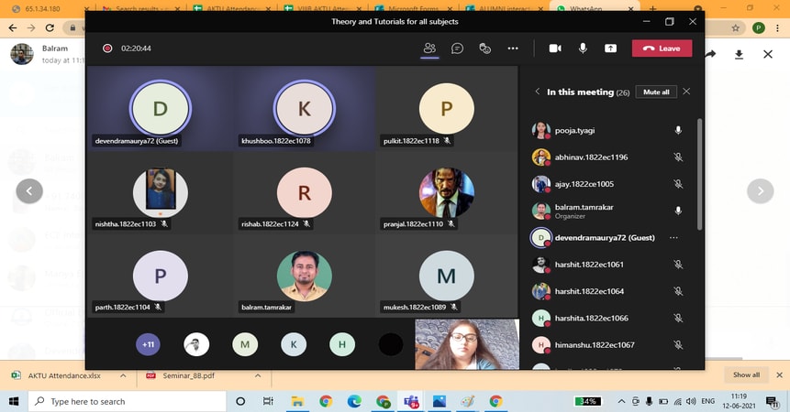
Task: Click the next image arrow on right
Action: coord(760,190)
